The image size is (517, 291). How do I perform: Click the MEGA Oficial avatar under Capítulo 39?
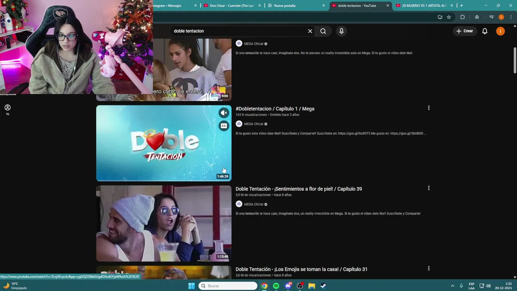pos(239,204)
